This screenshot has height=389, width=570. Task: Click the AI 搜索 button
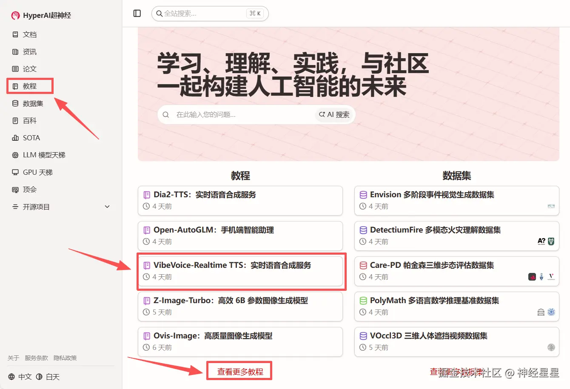tap(334, 115)
